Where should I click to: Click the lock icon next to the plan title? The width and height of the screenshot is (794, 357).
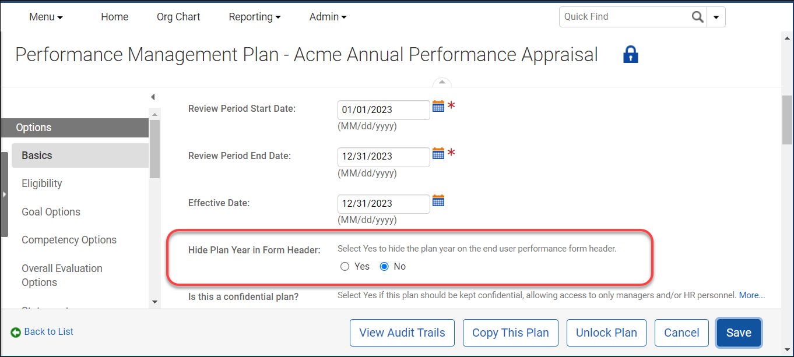click(630, 54)
